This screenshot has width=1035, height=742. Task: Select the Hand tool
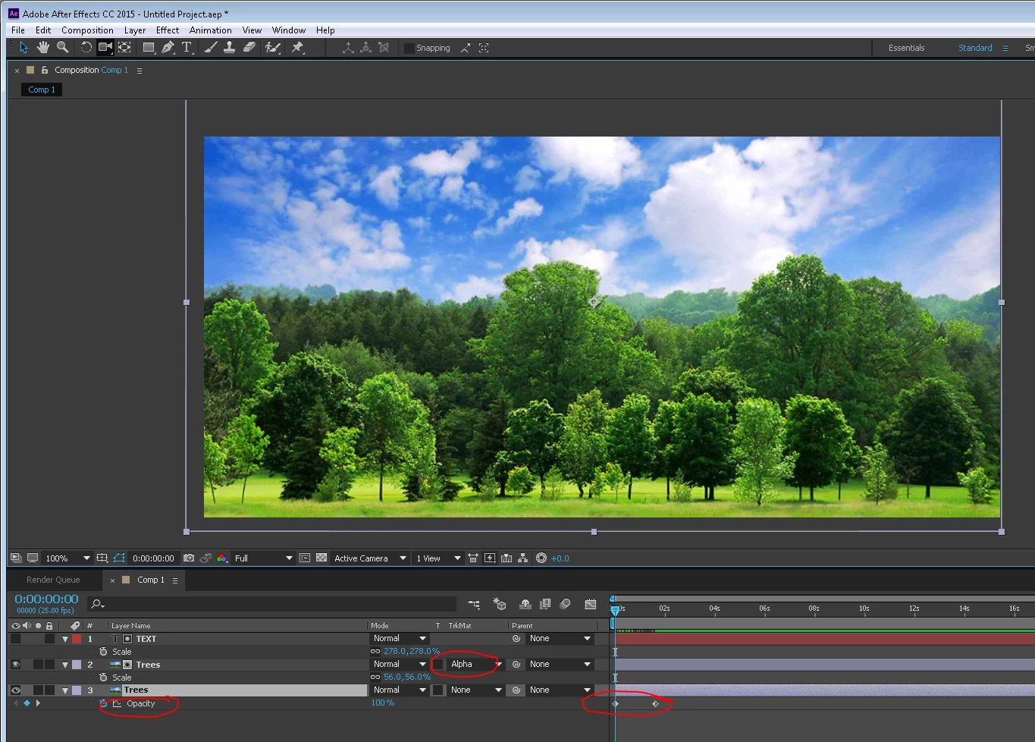coord(42,47)
